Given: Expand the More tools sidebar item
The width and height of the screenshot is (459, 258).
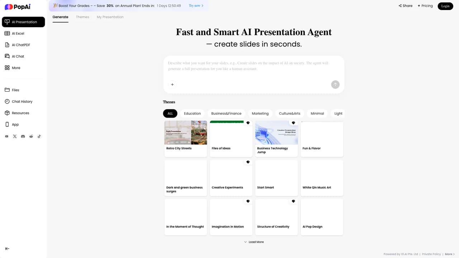Looking at the screenshot, I should [23, 68].
